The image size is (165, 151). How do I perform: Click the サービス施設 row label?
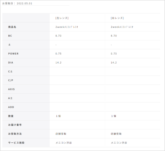(16, 143)
